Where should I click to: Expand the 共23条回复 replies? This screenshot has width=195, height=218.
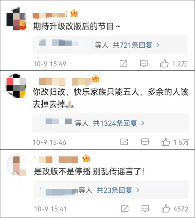coord(118,190)
